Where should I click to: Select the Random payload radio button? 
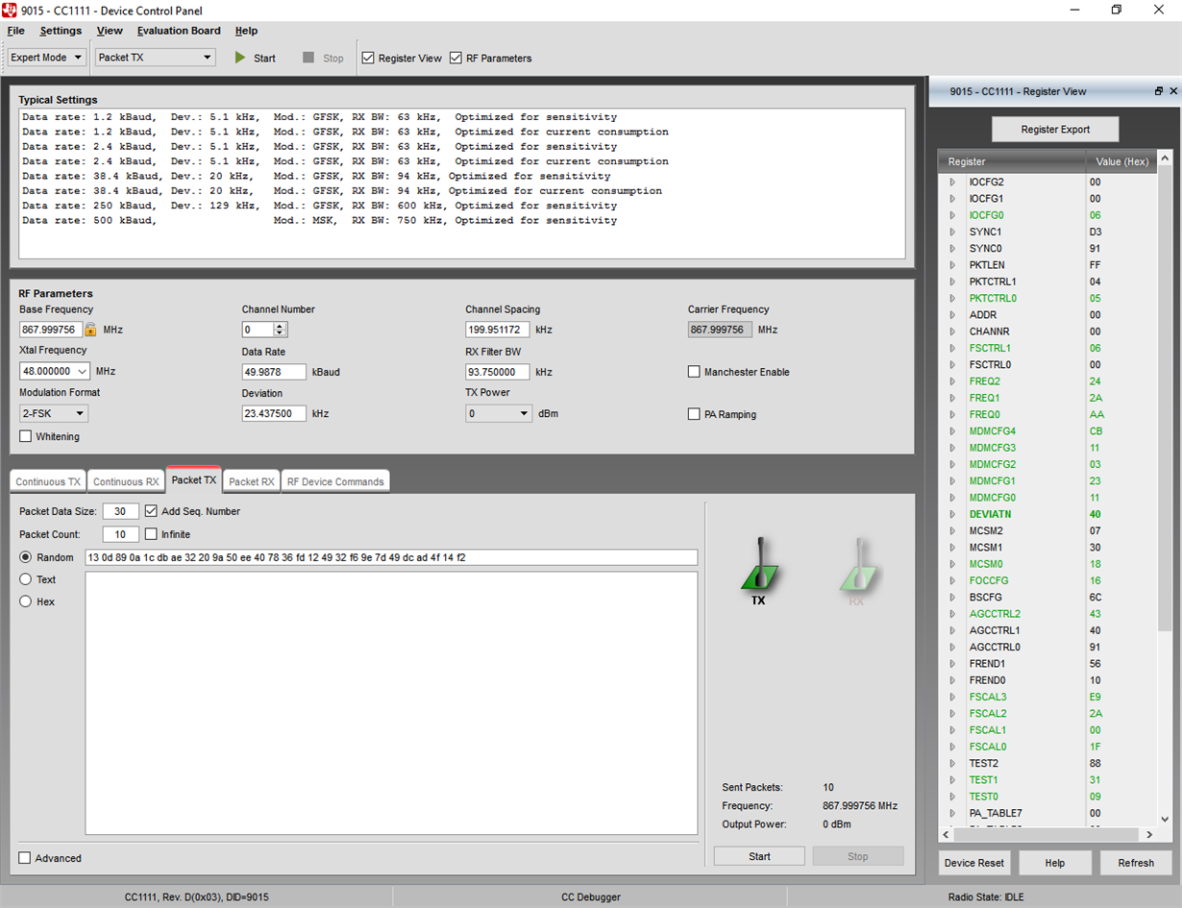click(x=26, y=557)
